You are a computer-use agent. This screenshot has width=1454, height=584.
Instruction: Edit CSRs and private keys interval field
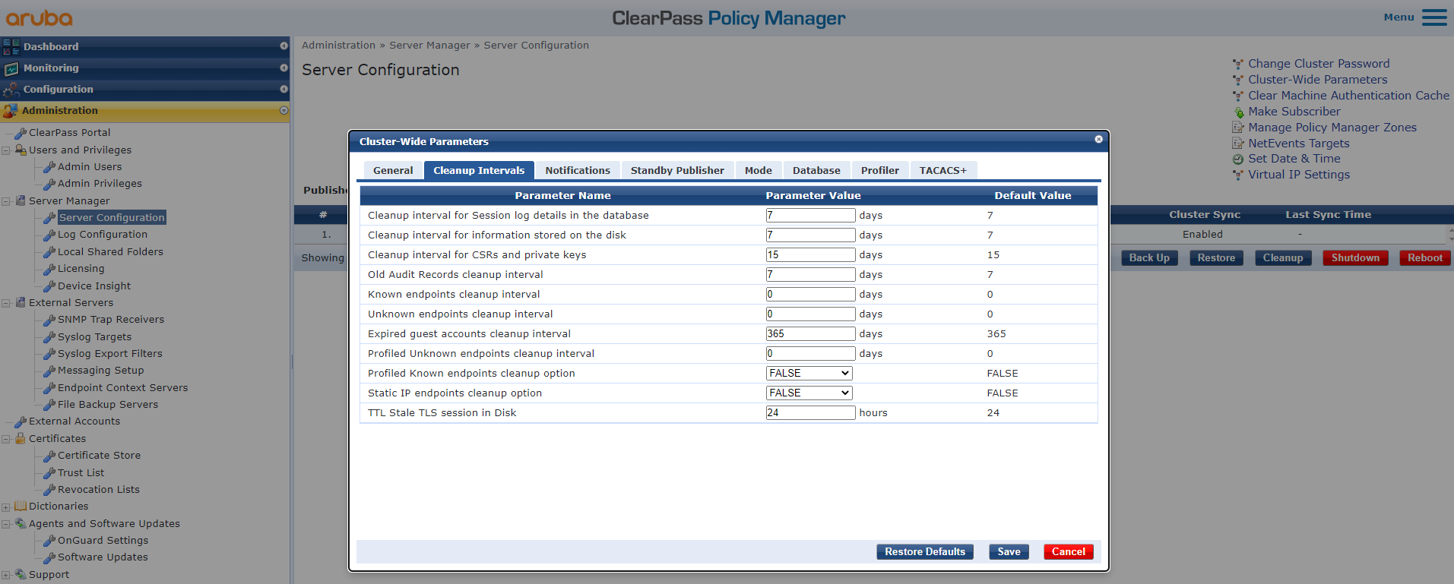[810, 255]
